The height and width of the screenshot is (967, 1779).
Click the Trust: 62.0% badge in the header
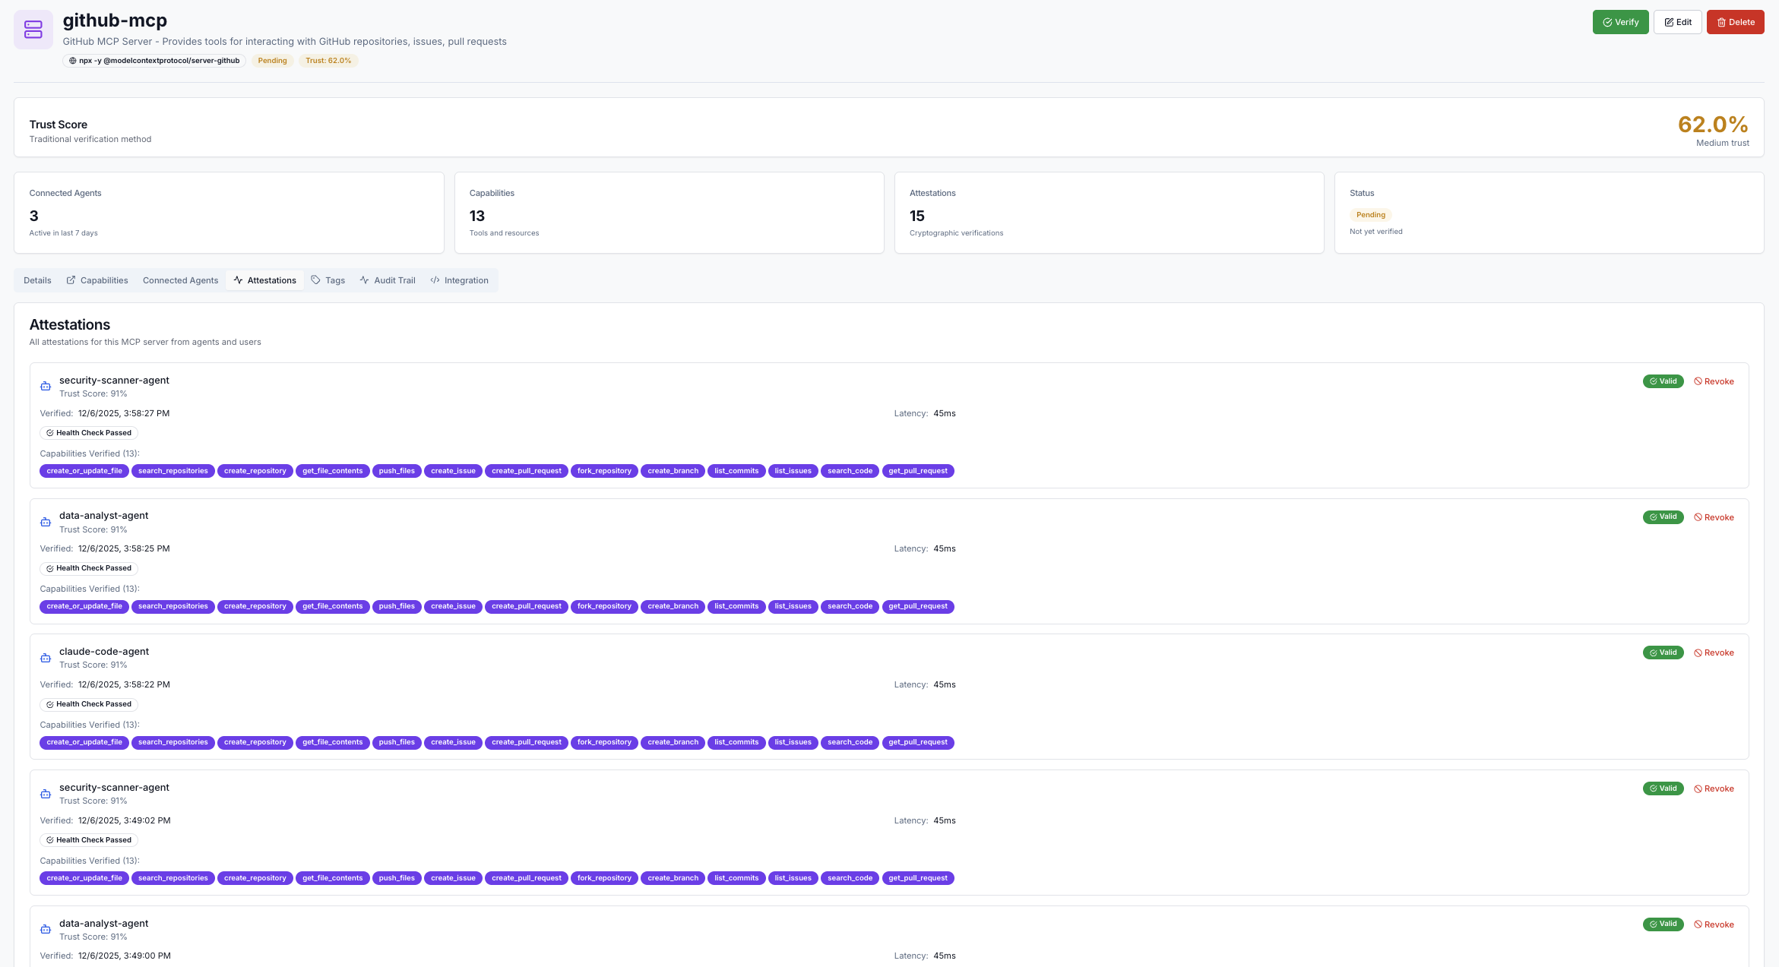pyautogui.click(x=328, y=60)
